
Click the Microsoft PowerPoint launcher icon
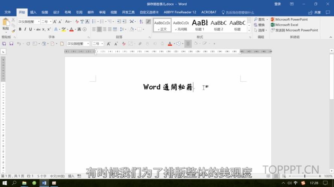(x=289, y=19)
